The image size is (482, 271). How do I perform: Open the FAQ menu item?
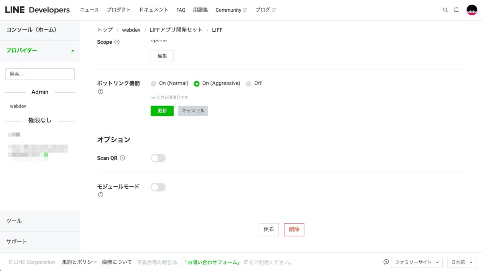pyautogui.click(x=181, y=10)
